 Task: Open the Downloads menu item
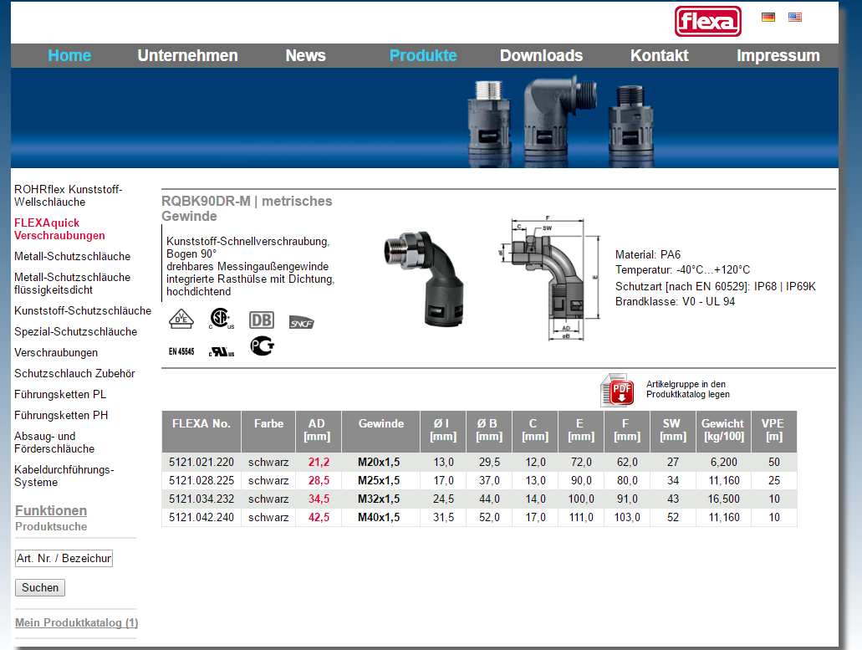(542, 55)
